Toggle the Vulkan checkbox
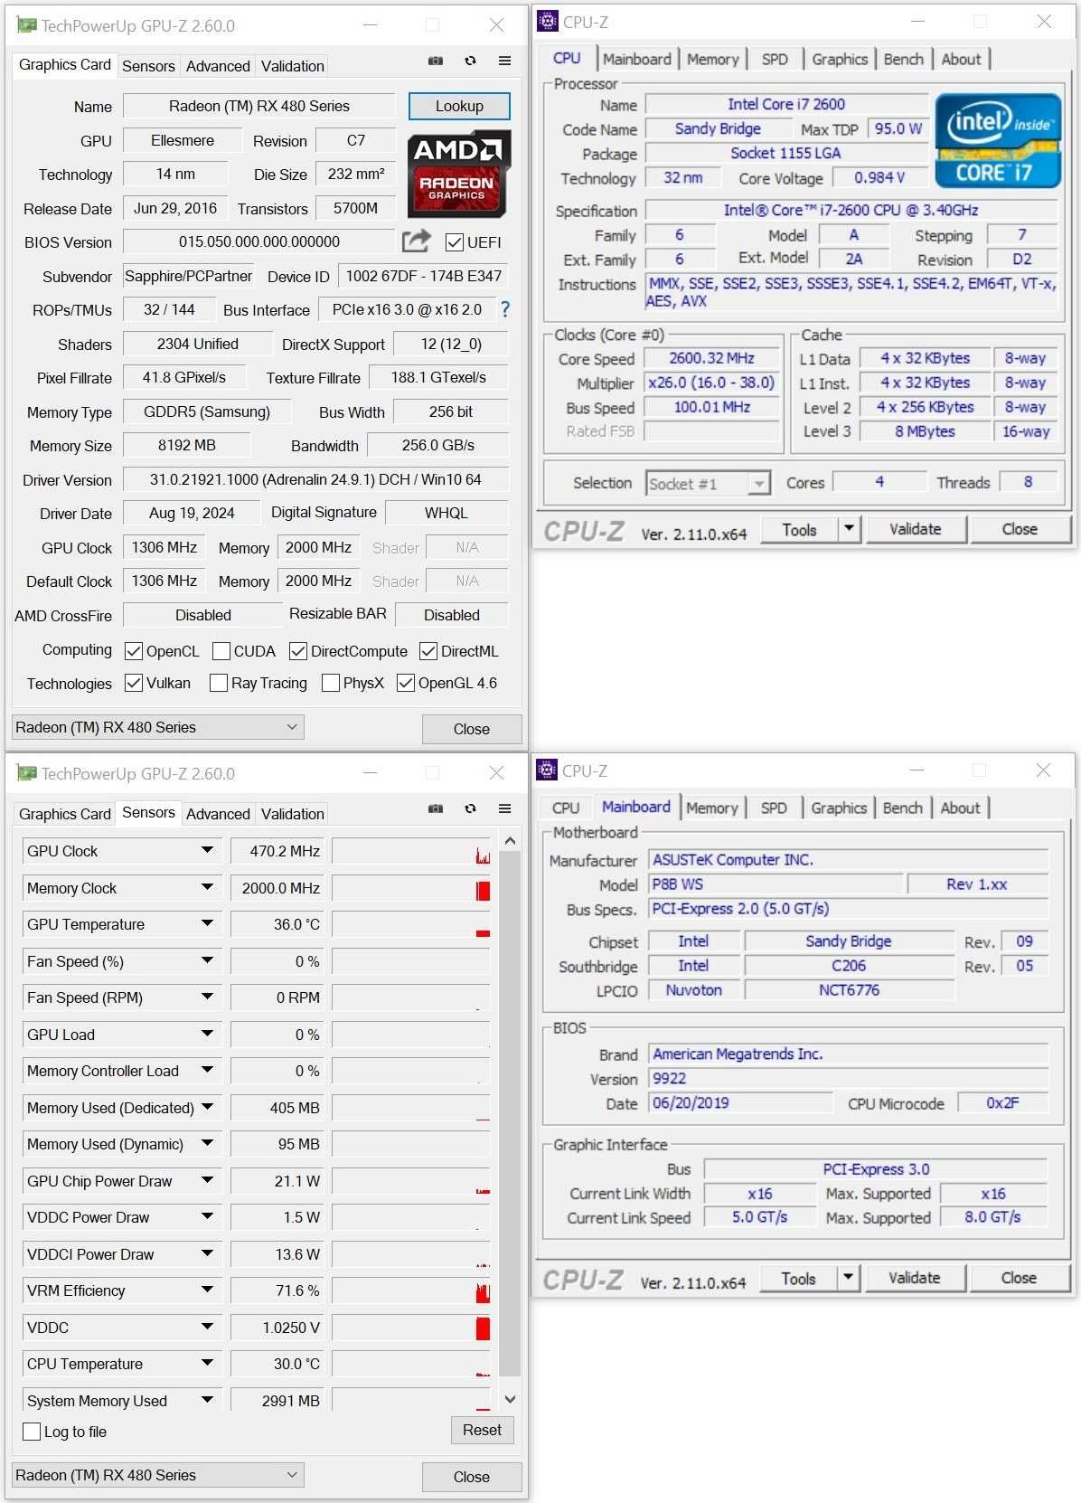Screen dimensions: 1081x1503 (134, 683)
